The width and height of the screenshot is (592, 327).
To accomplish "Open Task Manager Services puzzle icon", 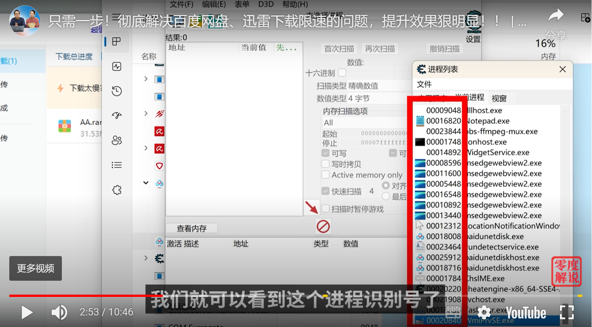I will 117,190.
